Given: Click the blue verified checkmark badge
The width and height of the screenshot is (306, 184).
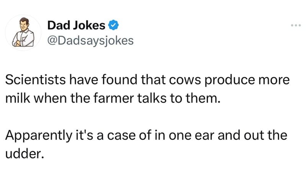Looking at the screenshot, I should point(113,25).
